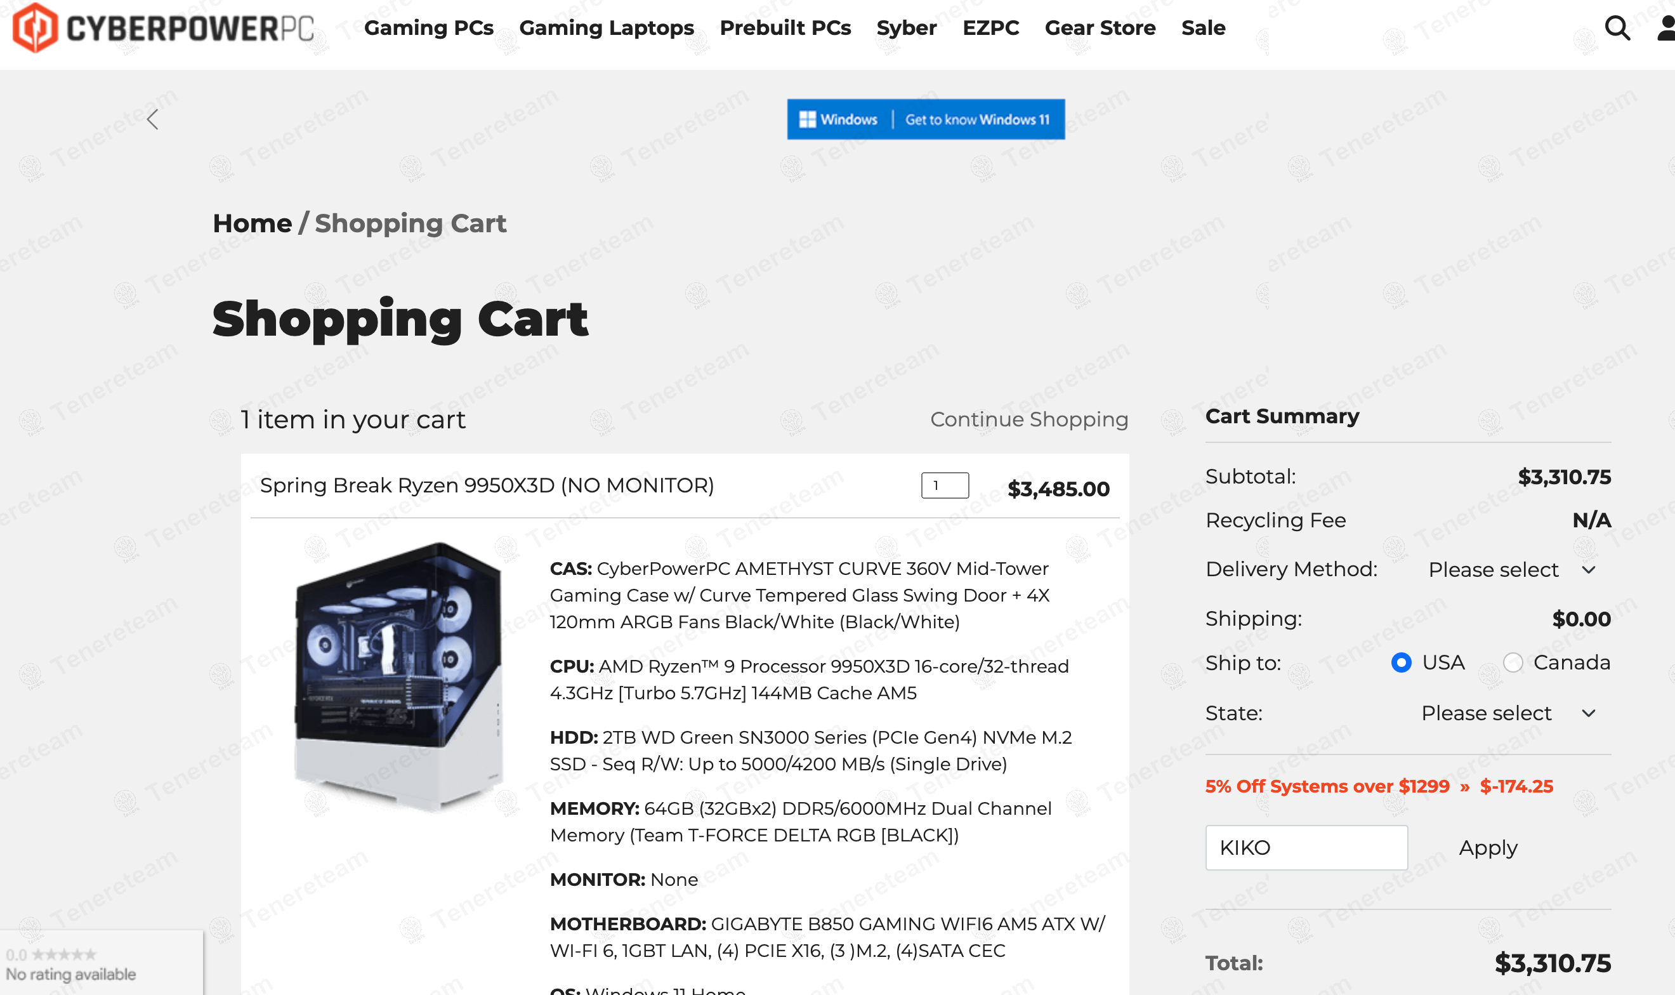Viewport: 1675px width, 995px height.
Task: Open the Delivery Method dropdown
Action: 1512,570
